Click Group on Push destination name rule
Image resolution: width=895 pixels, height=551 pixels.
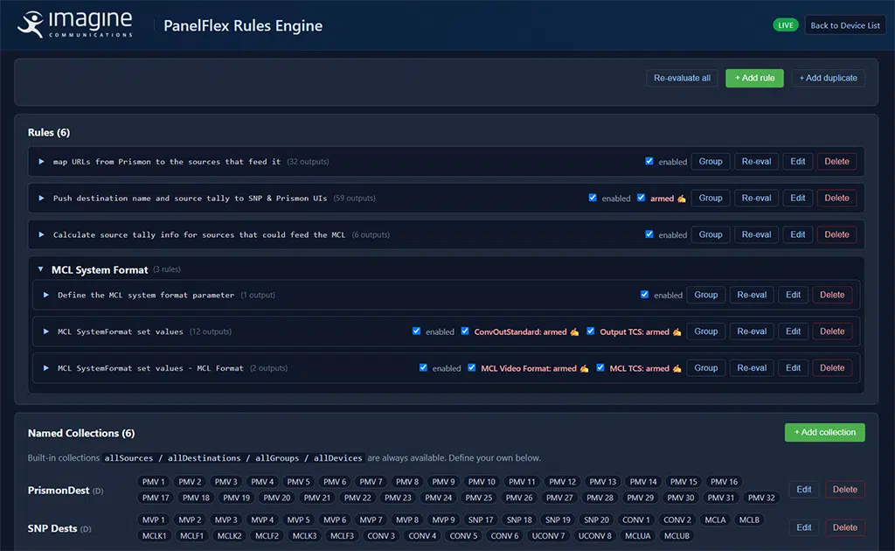[x=711, y=199]
